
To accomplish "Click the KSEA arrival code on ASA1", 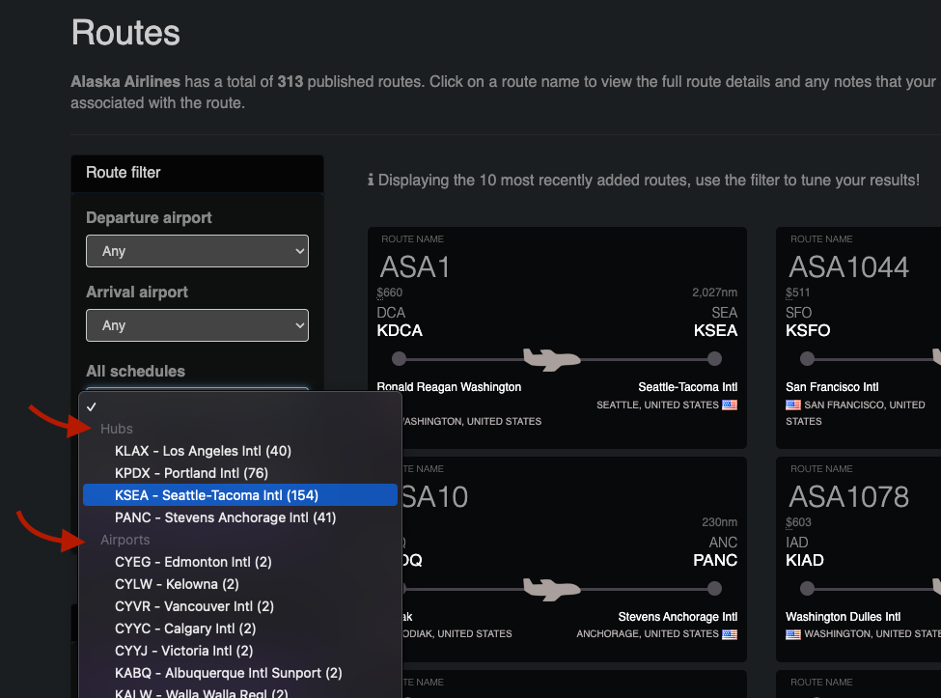I will (715, 331).
